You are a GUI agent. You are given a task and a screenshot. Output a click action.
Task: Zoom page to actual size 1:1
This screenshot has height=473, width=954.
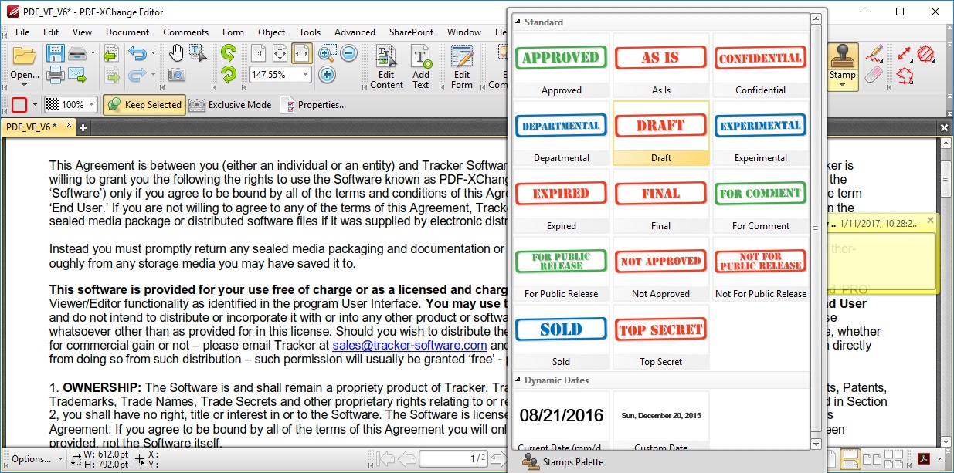[258, 54]
